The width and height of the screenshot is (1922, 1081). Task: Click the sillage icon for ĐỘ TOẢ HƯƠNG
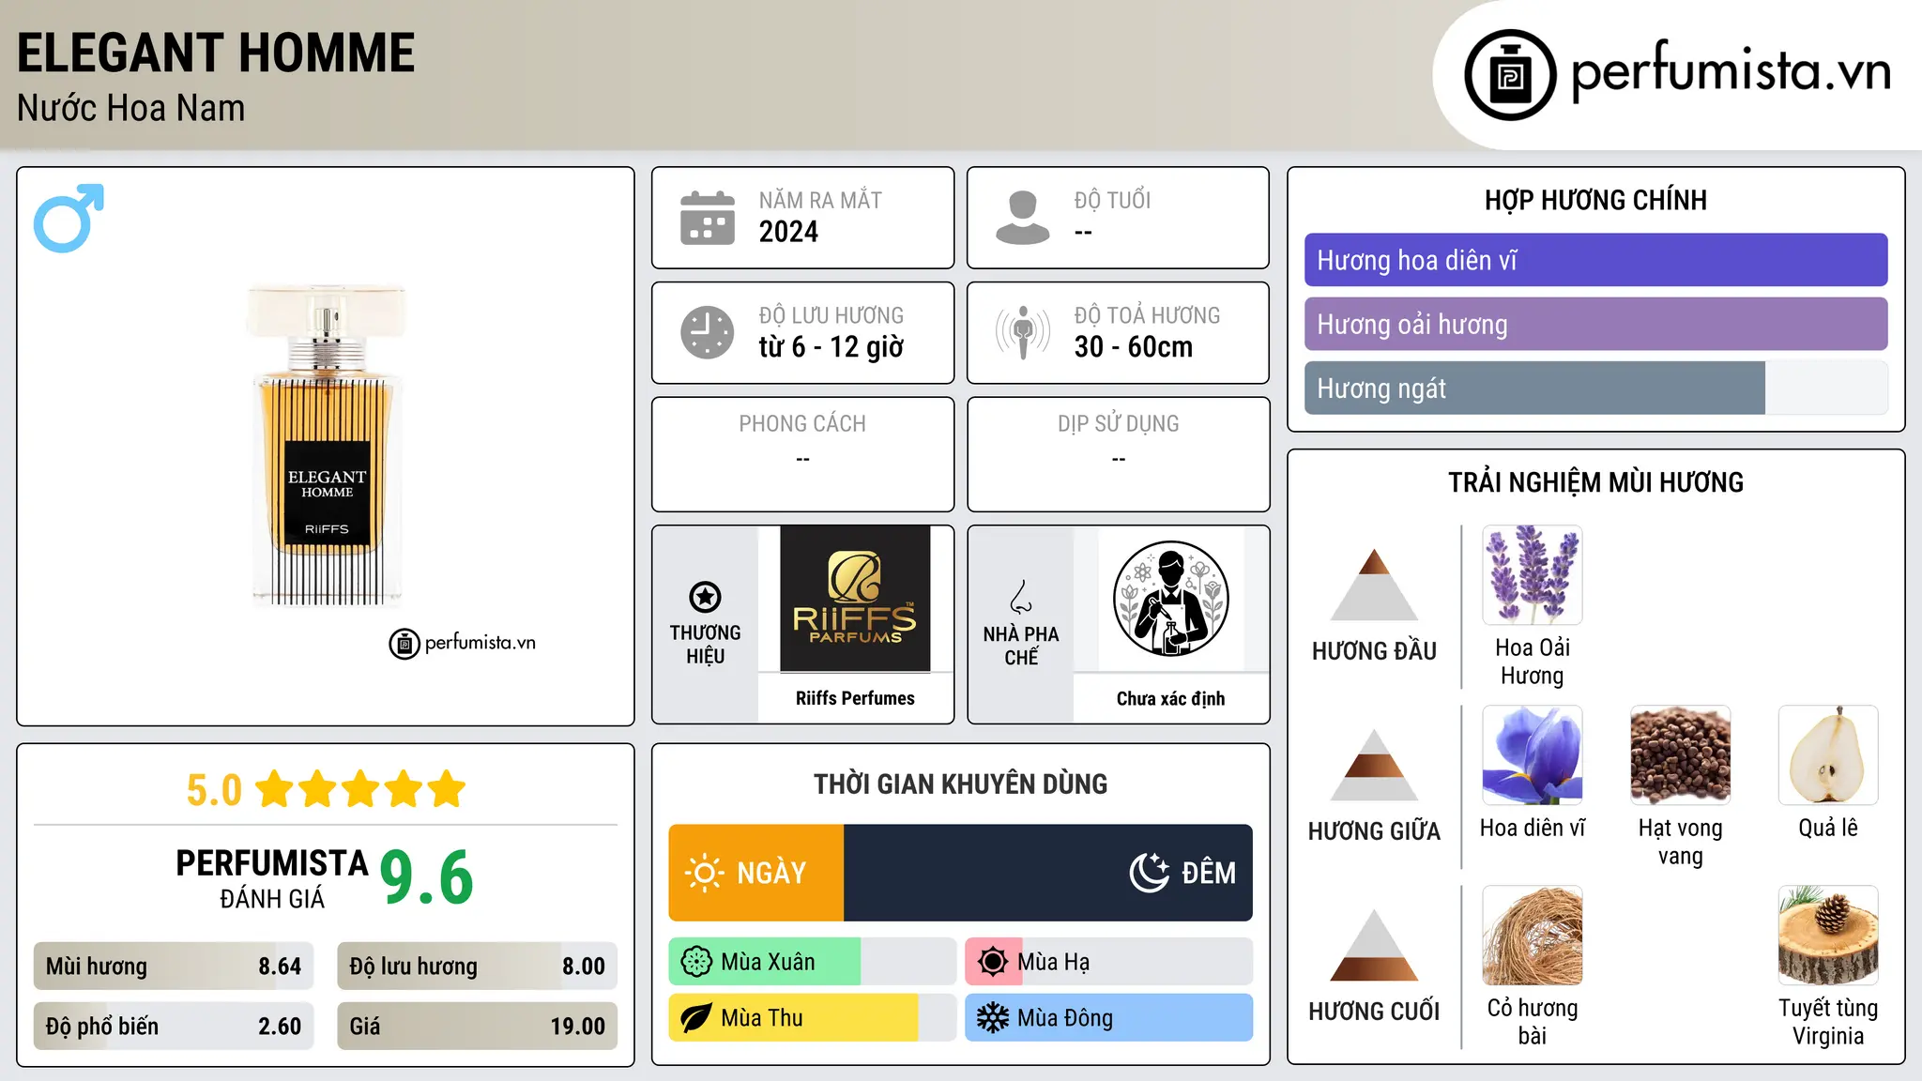point(1022,332)
